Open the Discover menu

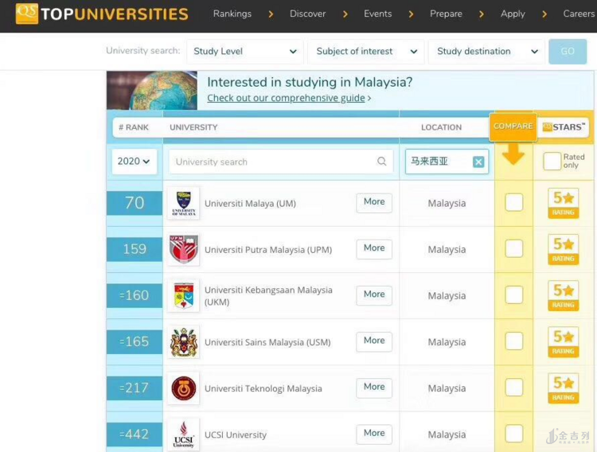pos(307,14)
